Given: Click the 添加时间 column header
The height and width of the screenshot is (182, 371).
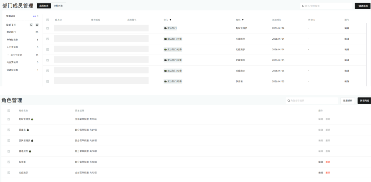Looking at the screenshot, I should point(277,20).
